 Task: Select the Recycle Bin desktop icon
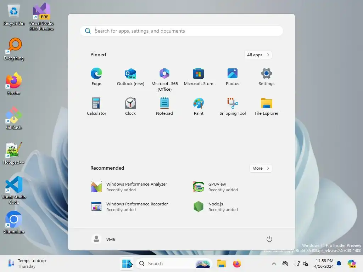click(14, 15)
